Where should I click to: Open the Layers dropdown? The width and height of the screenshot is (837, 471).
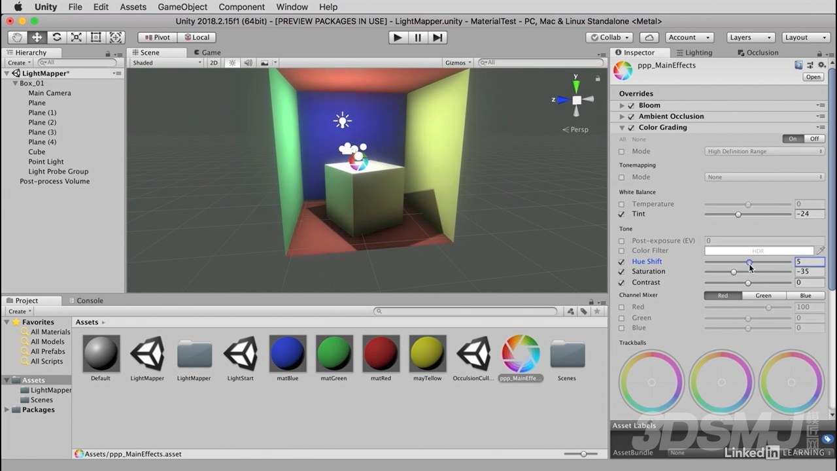click(750, 37)
